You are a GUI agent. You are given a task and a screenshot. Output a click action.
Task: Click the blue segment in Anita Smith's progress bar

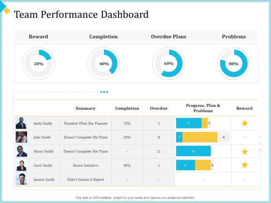[189, 123]
